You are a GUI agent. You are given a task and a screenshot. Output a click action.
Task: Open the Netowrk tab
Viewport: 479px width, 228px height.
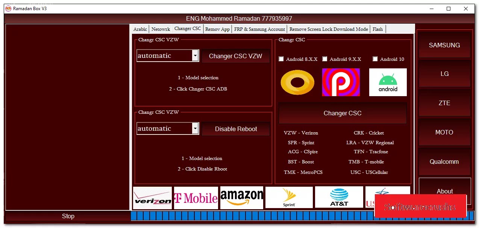pyautogui.click(x=161, y=29)
